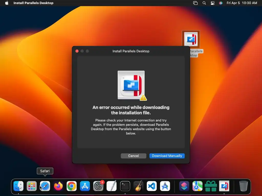The height and width of the screenshot is (196, 262).
Task: Click the date and time clock
Action: pyautogui.click(x=242, y=3)
